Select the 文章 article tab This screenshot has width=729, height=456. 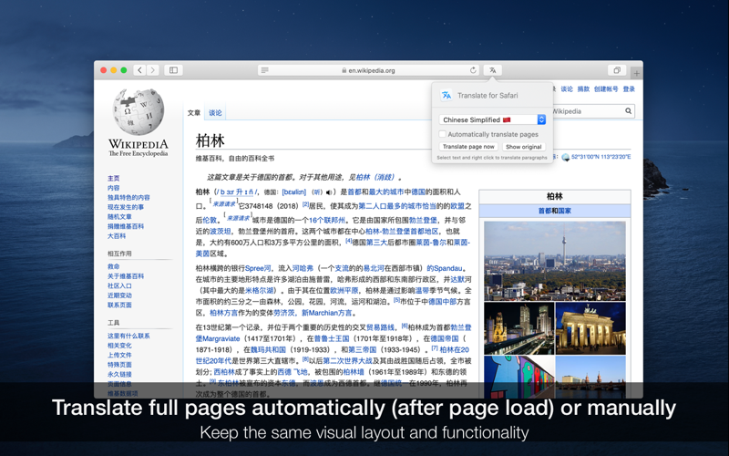click(x=194, y=112)
